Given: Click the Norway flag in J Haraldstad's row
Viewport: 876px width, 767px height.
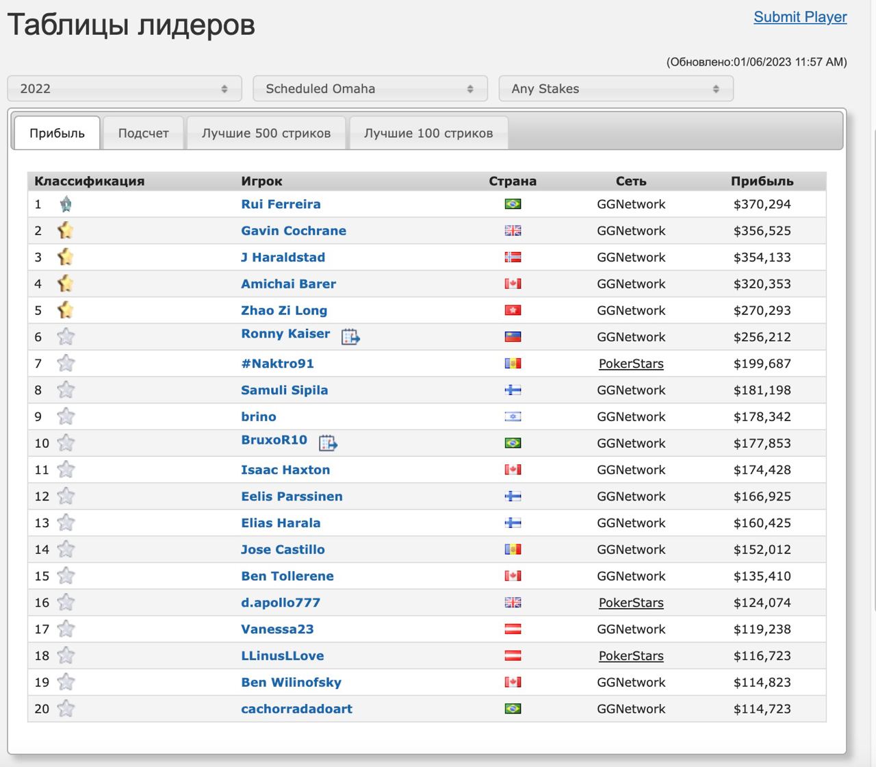Looking at the screenshot, I should point(513,257).
